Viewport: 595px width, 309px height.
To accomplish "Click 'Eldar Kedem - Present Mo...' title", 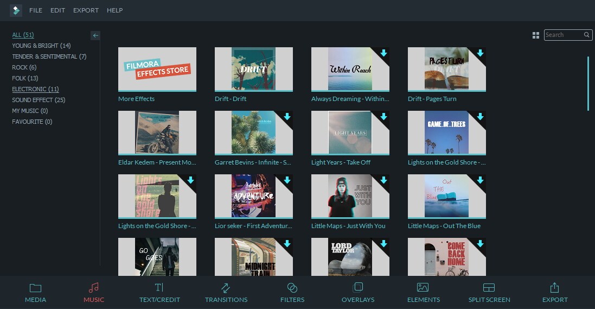I will (157, 162).
